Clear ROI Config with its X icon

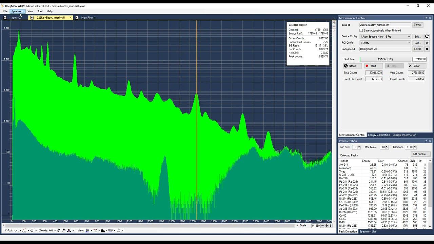(x=427, y=43)
